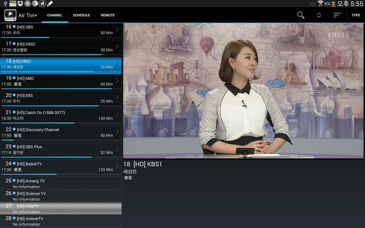Tap HD badge icon beside KidsTV

(x=14, y=205)
